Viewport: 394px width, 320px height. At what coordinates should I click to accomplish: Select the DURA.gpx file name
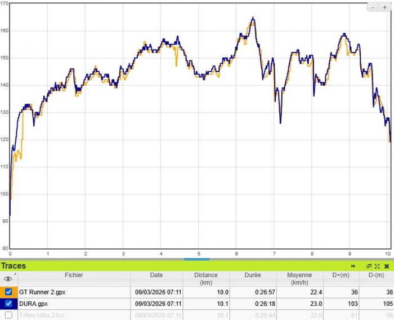coord(34,303)
